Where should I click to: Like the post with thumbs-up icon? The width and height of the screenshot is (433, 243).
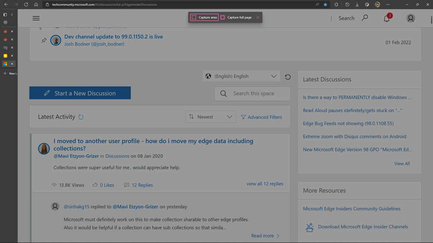click(95, 185)
